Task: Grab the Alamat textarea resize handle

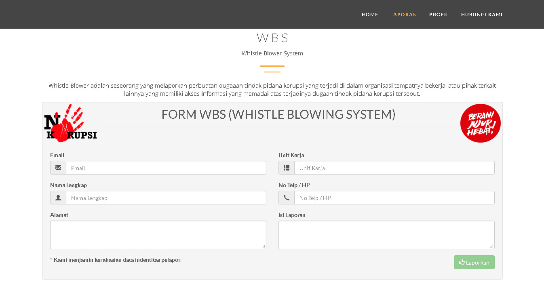Action: coord(264,246)
